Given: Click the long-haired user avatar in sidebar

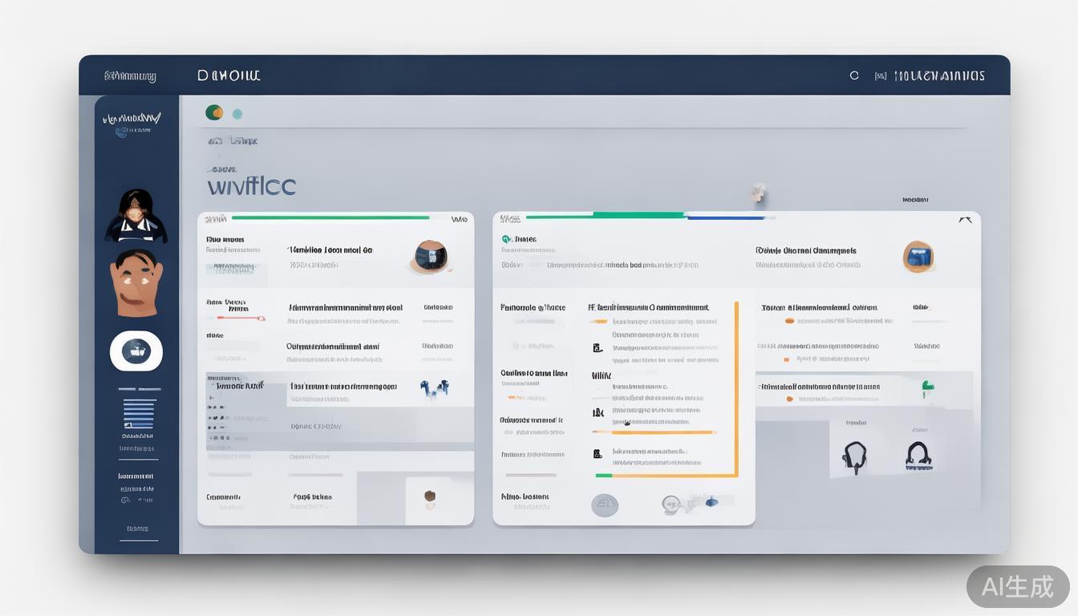Looking at the screenshot, I should (x=136, y=216).
